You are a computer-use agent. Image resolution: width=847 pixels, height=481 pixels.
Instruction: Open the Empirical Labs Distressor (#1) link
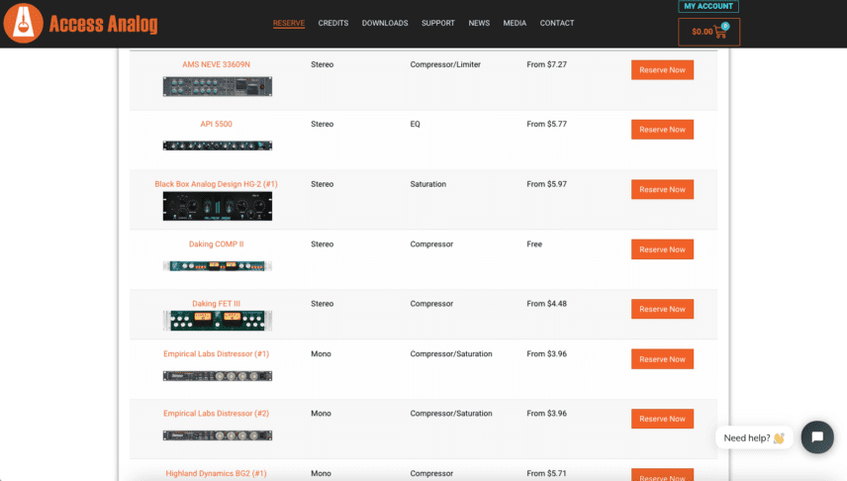coord(216,353)
